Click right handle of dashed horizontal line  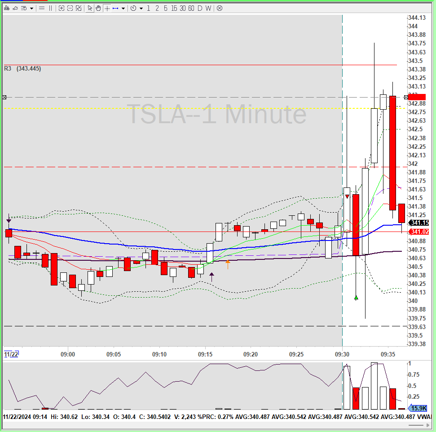[x=406, y=98]
